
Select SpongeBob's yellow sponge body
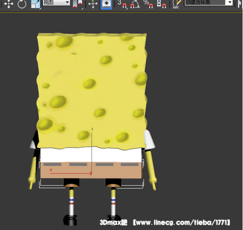[92, 91]
